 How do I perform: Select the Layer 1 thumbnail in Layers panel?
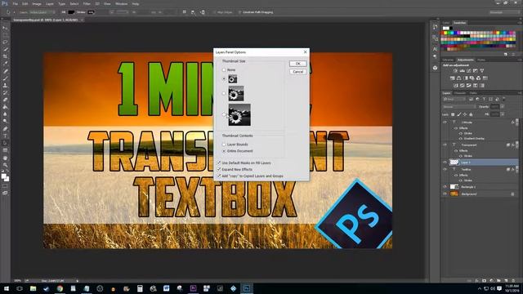pyautogui.click(x=454, y=163)
